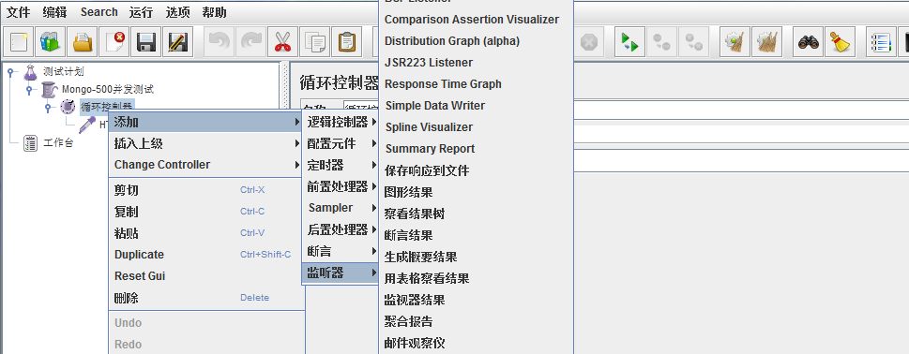Expand the 前置处理器 submenu
This screenshot has height=354, width=909.
tap(341, 187)
